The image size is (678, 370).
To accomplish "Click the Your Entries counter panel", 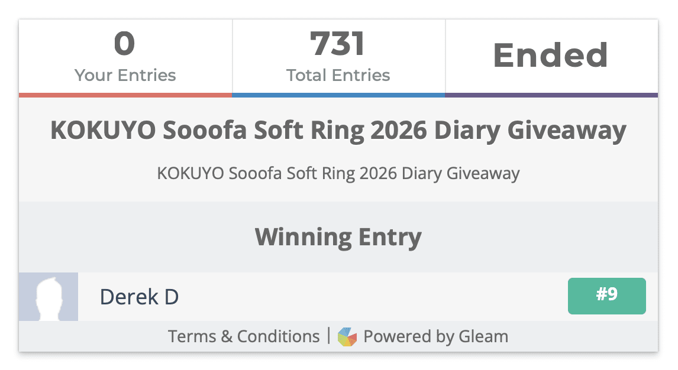I will click(125, 57).
